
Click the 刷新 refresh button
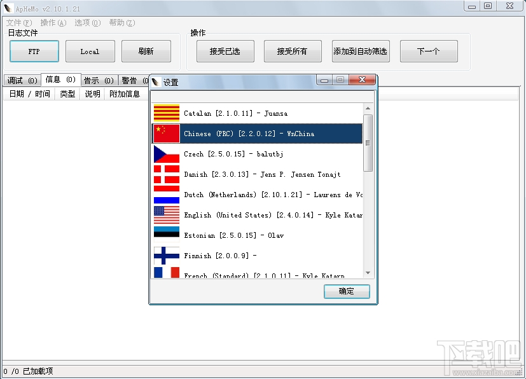(146, 52)
